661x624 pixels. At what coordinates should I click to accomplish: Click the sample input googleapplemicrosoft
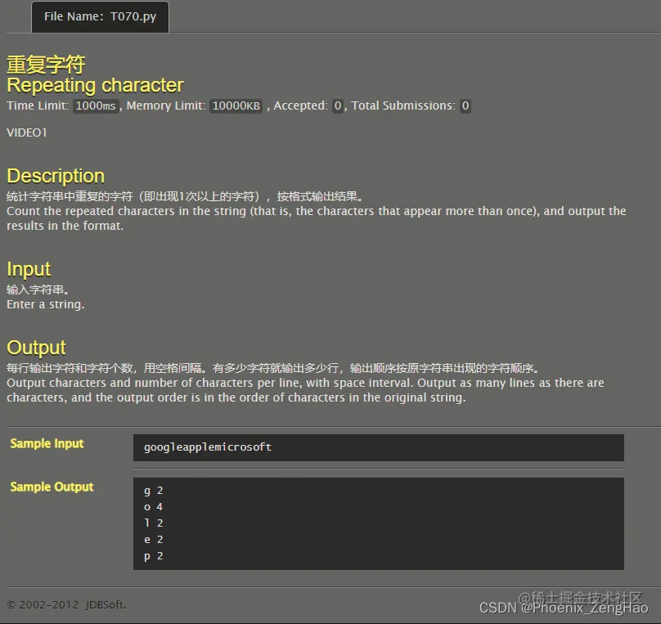tap(208, 447)
